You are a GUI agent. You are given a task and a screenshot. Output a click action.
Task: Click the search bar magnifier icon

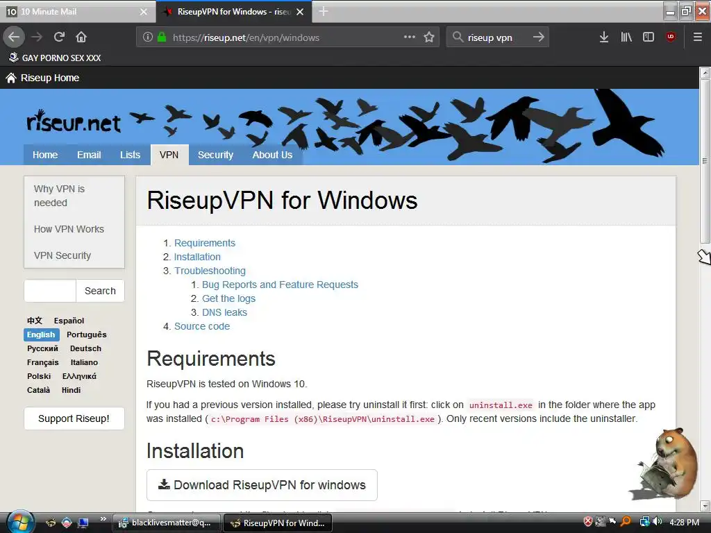(458, 37)
